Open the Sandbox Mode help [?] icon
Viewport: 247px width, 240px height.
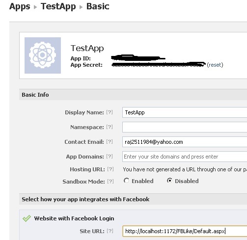[x=110, y=181]
